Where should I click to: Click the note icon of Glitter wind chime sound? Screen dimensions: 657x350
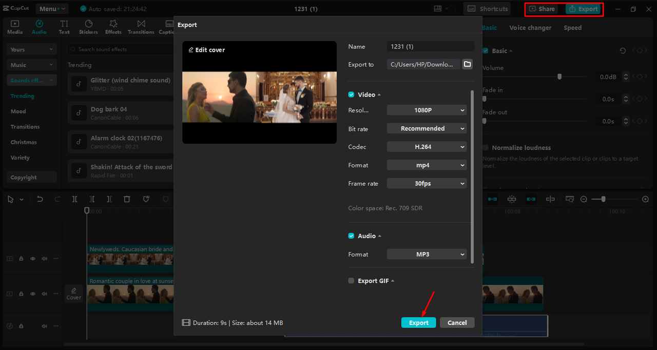[x=79, y=84]
